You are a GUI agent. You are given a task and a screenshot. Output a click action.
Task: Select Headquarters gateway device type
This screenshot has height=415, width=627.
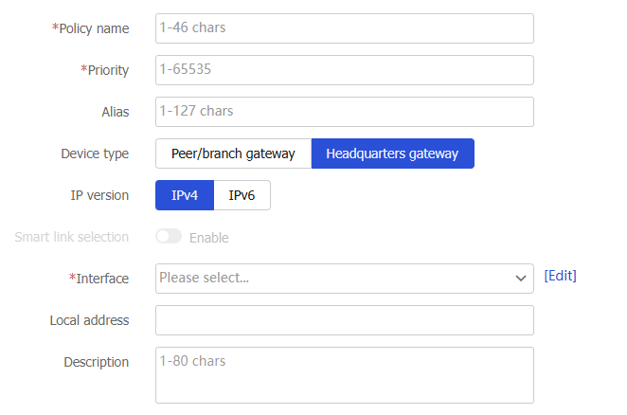coord(392,153)
